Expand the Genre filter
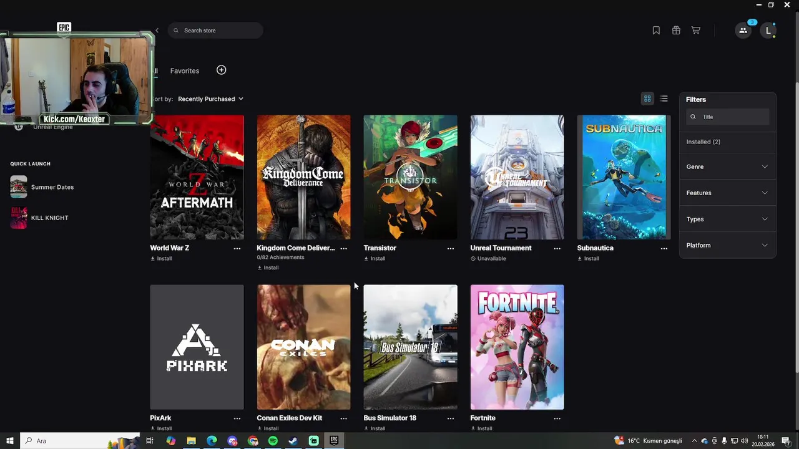799x449 pixels. click(727, 167)
